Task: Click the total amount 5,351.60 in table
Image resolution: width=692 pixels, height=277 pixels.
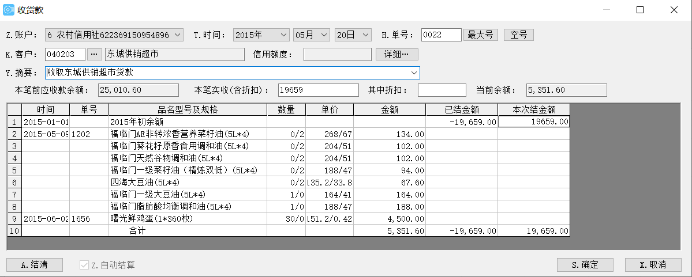Action: tap(390, 231)
